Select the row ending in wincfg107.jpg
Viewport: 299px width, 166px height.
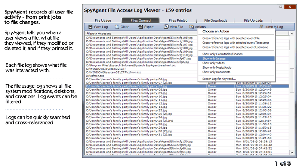[142, 45]
